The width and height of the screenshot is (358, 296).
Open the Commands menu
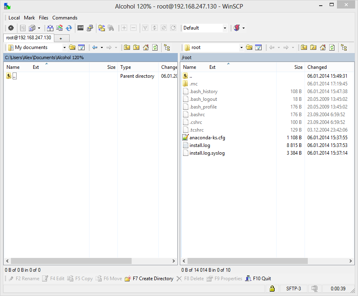point(65,18)
